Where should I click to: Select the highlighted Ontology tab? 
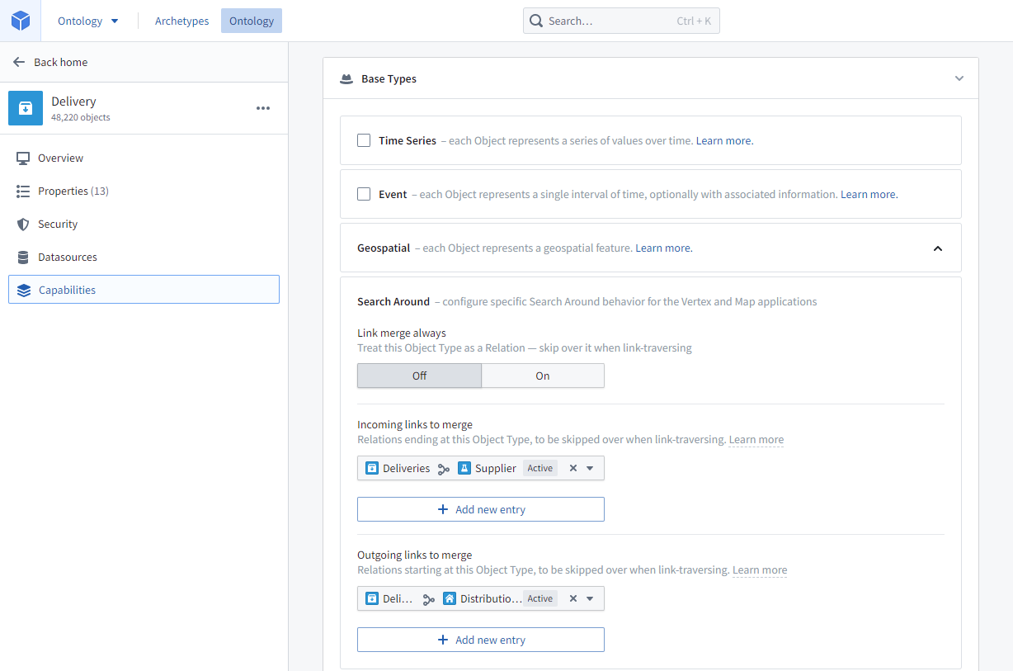tap(252, 21)
